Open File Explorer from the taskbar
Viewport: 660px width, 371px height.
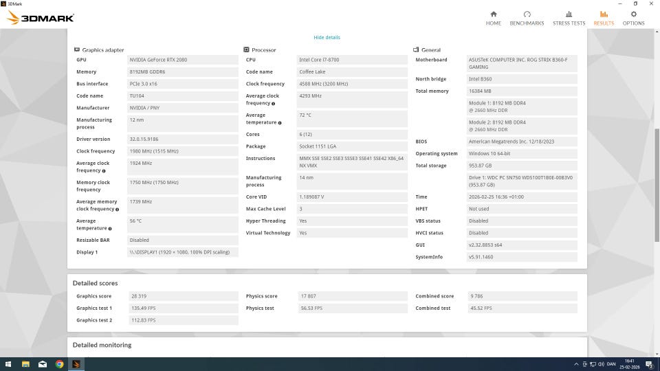(25, 364)
